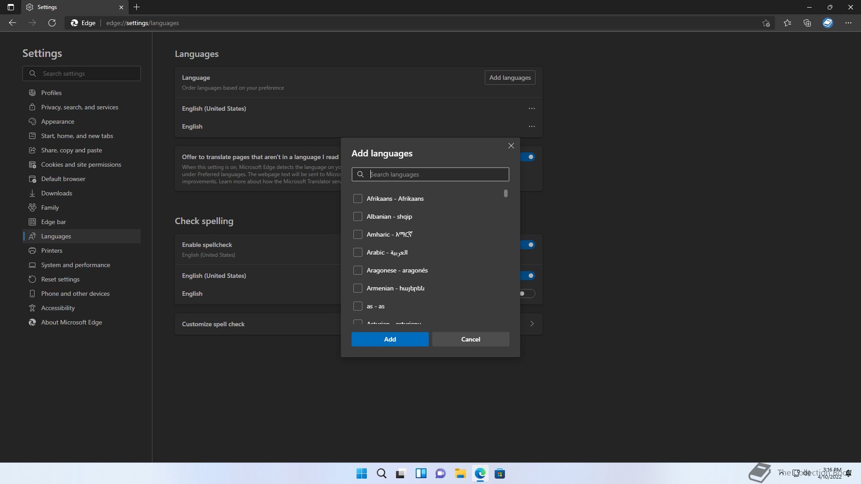Click the browser back arrow
Image resolution: width=861 pixels, height=484 pixels.
click(13, 23)
